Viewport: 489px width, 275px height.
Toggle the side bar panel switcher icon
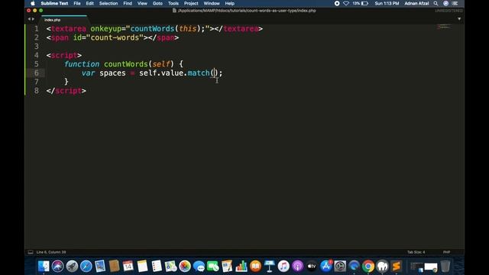[x=31, y=252]
